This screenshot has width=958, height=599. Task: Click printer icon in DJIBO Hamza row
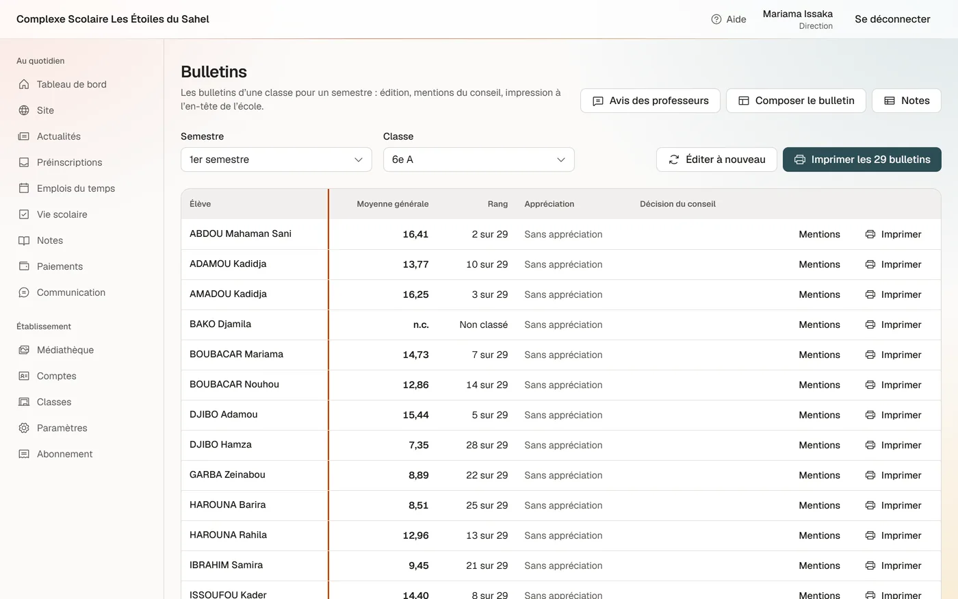(870, 445)
